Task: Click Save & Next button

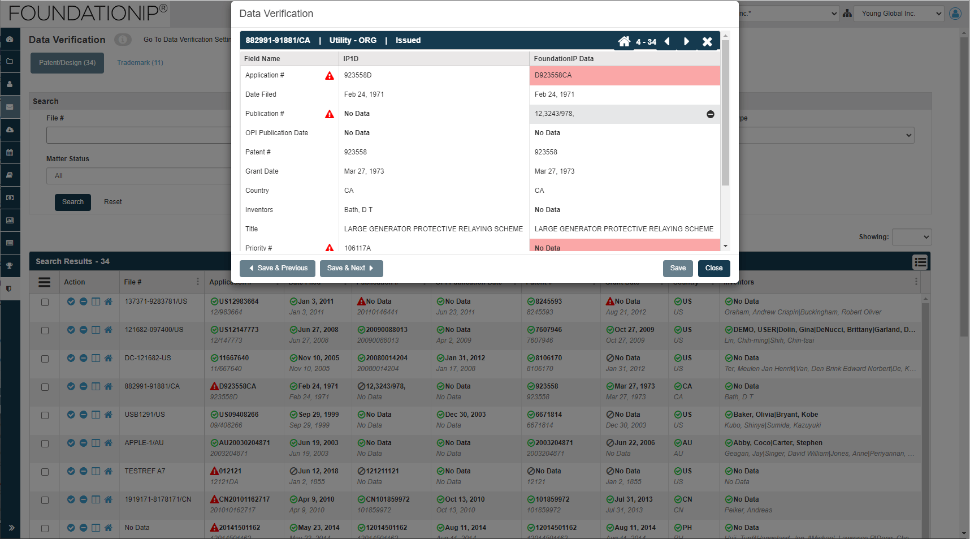Action: coord(351,268)
